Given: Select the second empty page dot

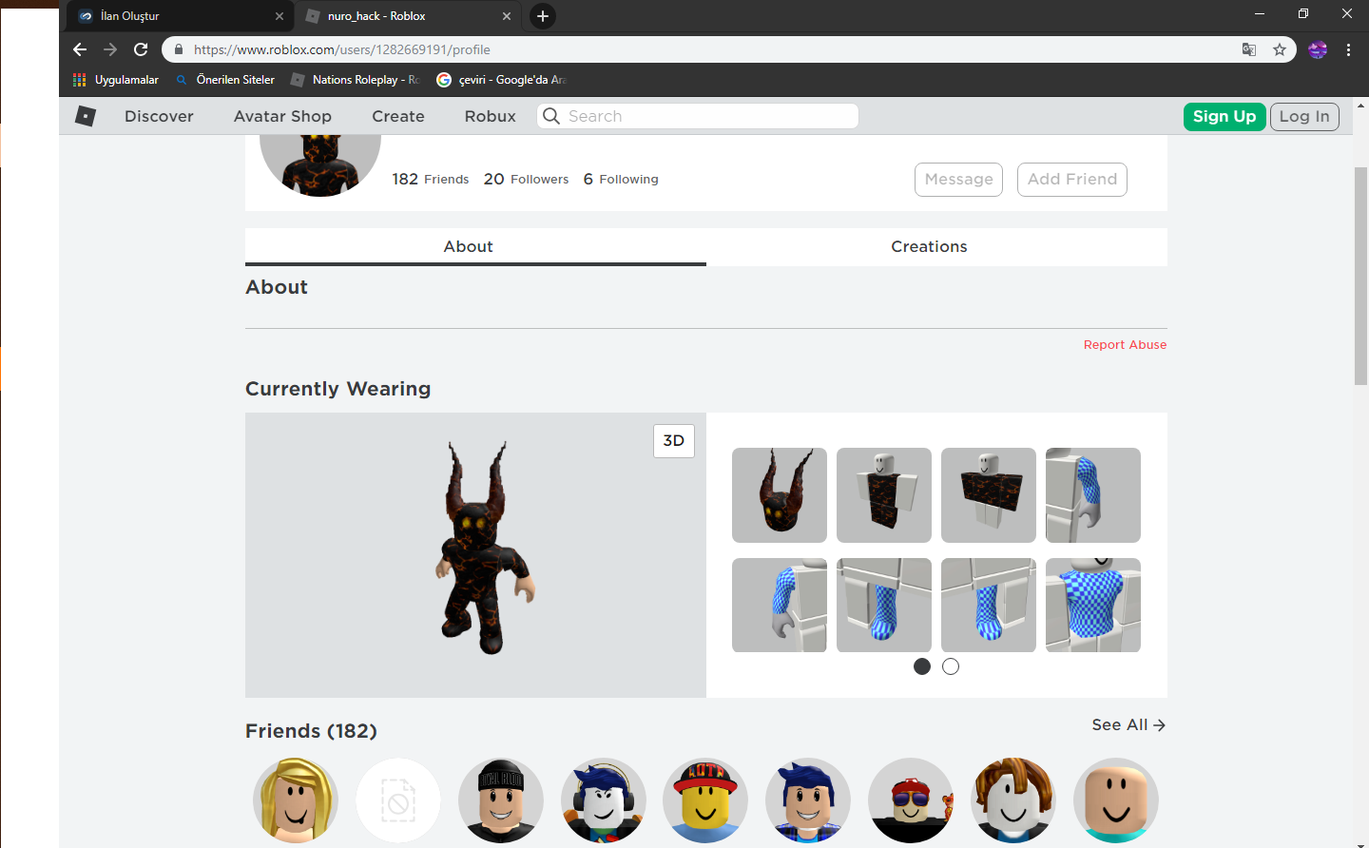Looking at the screenshot, I should pyautogui.click(x=951, y=666).
